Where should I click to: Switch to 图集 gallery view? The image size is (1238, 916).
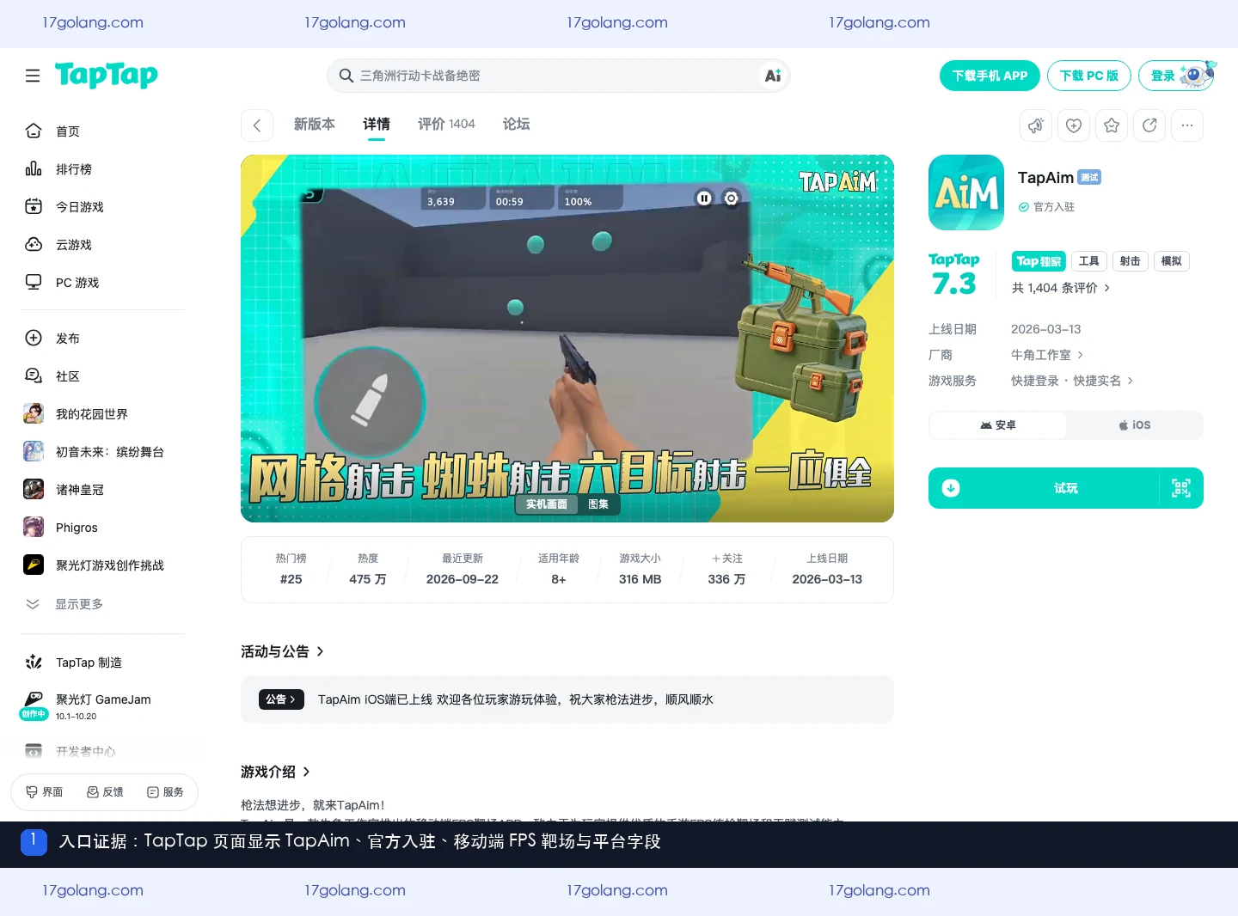(598, 504)
